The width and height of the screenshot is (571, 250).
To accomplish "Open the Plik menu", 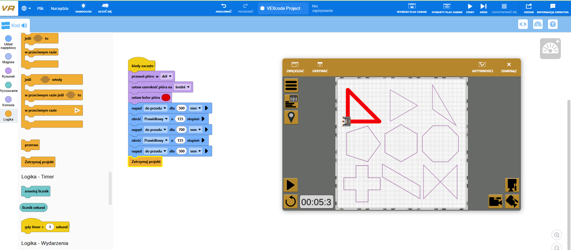I will (x=40, y=8).
